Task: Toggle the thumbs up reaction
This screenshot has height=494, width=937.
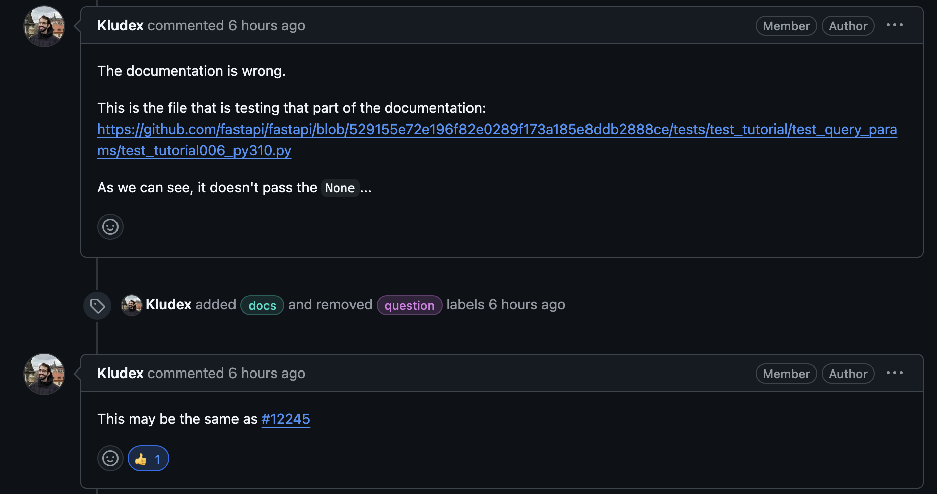Action: pyautogui.click(x=148, y=458)
